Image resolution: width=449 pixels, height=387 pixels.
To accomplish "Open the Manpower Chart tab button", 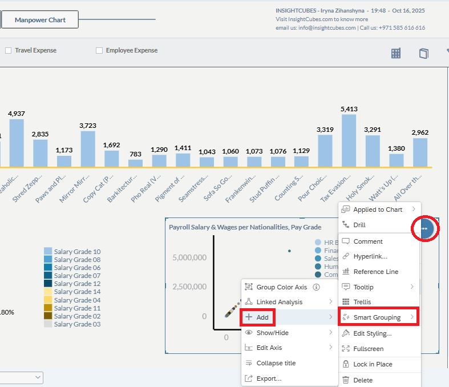I will click(40, 20).
